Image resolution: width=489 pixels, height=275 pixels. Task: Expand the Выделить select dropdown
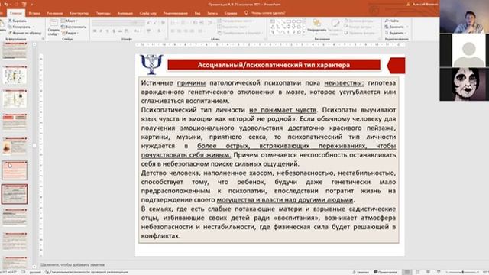coord(397,33)
